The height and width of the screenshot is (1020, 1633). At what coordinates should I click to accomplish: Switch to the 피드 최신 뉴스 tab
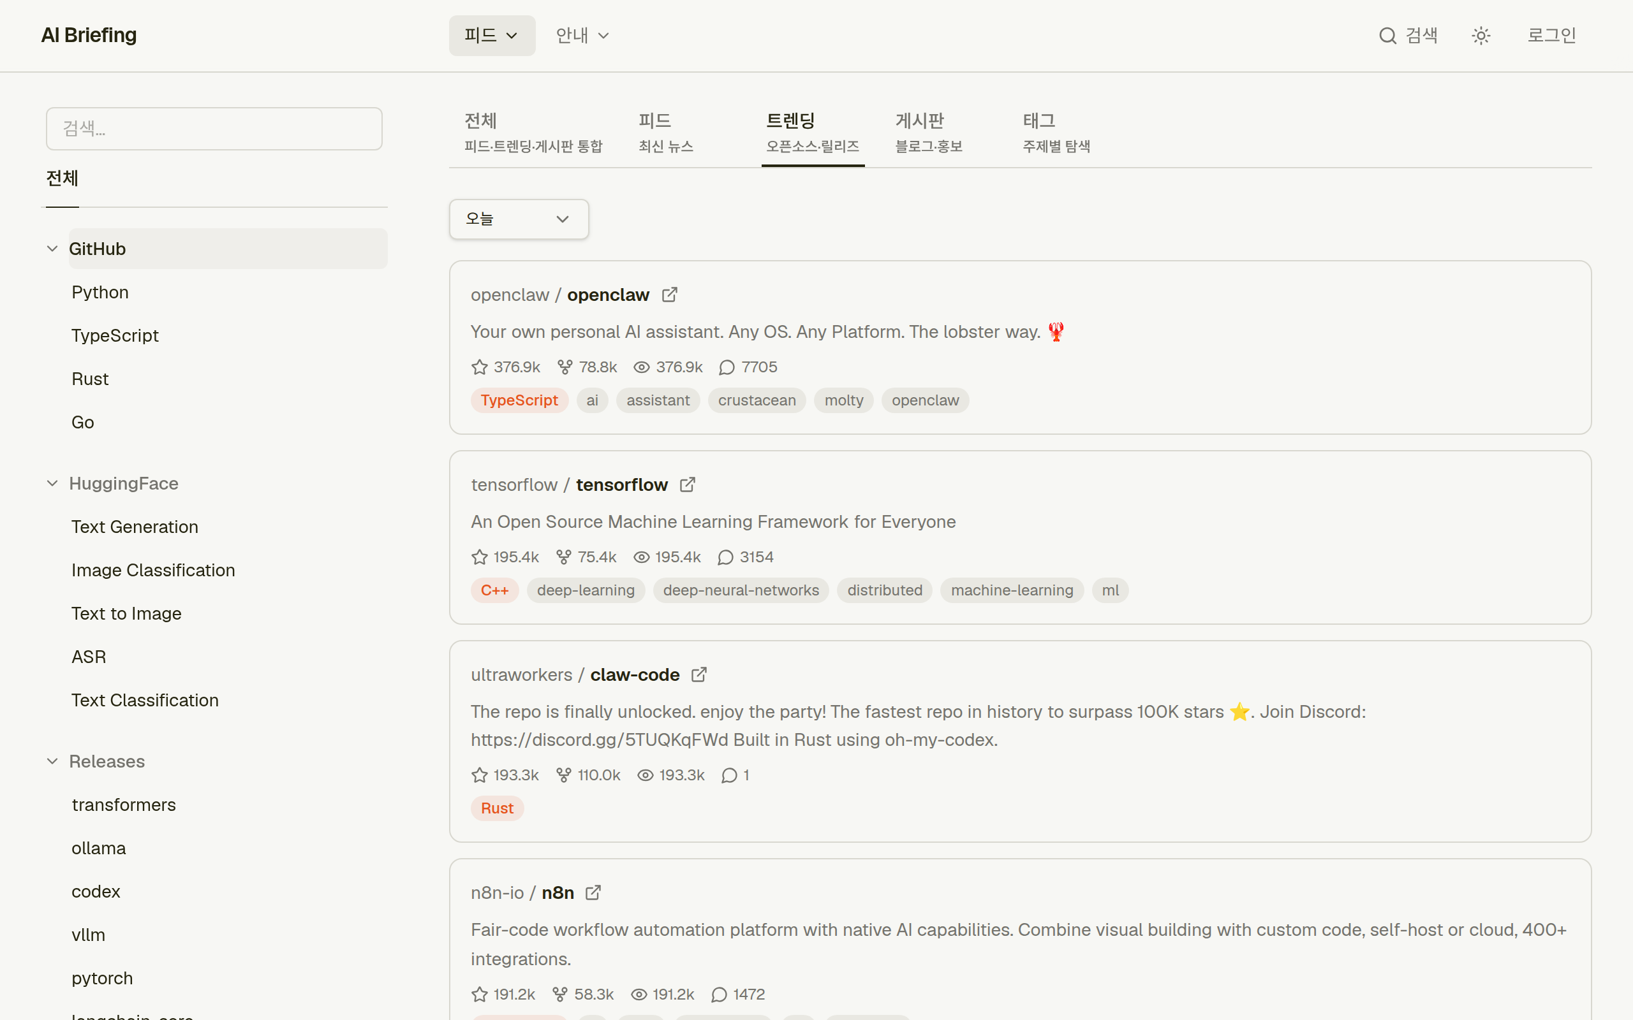coord(666,133)
